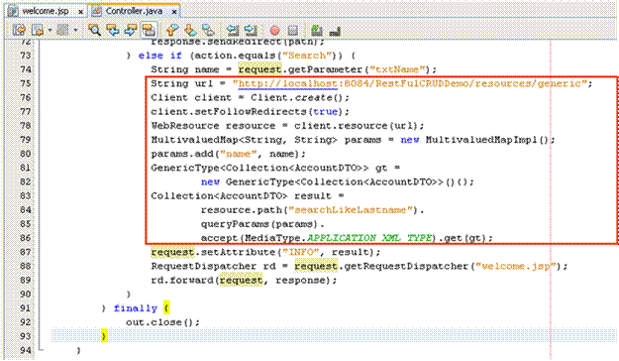This screenshot has height=361, width=619.
Task: Close the welcome.jsp tab
Action: click(x=80, y=12)
